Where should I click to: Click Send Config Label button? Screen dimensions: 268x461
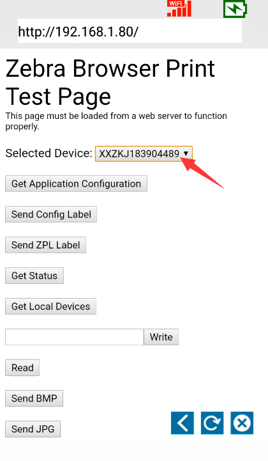51,214
